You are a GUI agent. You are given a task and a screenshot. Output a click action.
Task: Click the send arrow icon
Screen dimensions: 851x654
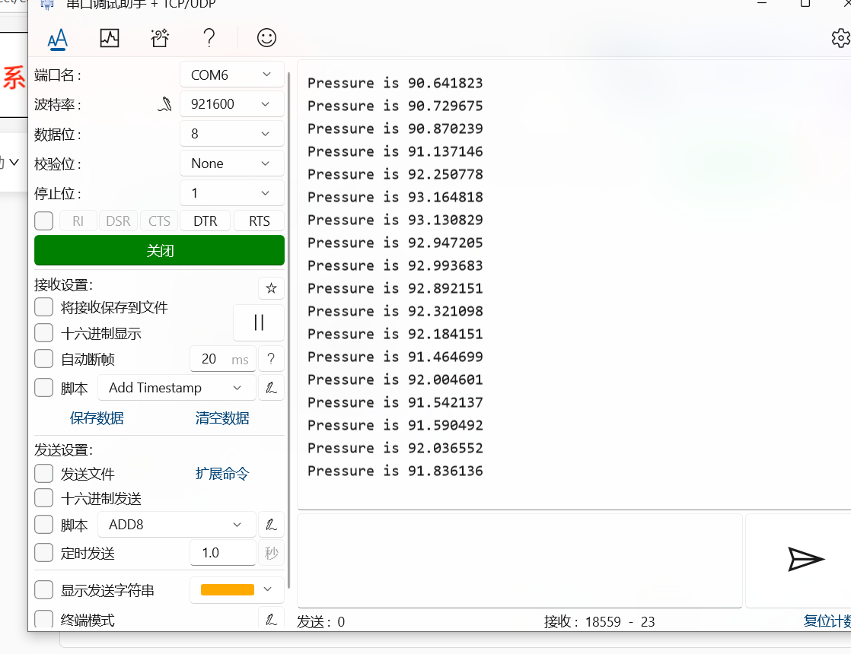[805, 559]
